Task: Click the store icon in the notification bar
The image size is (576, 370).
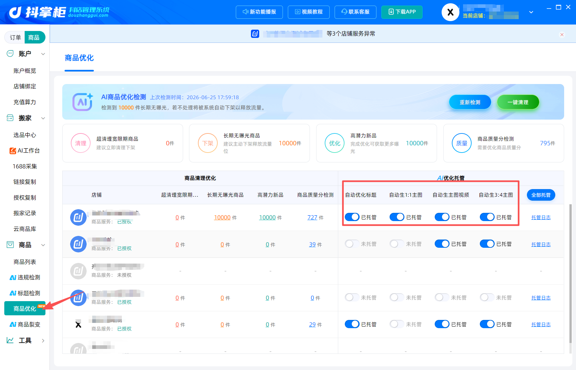Action: pyautogui.click(x=255, y=34)
